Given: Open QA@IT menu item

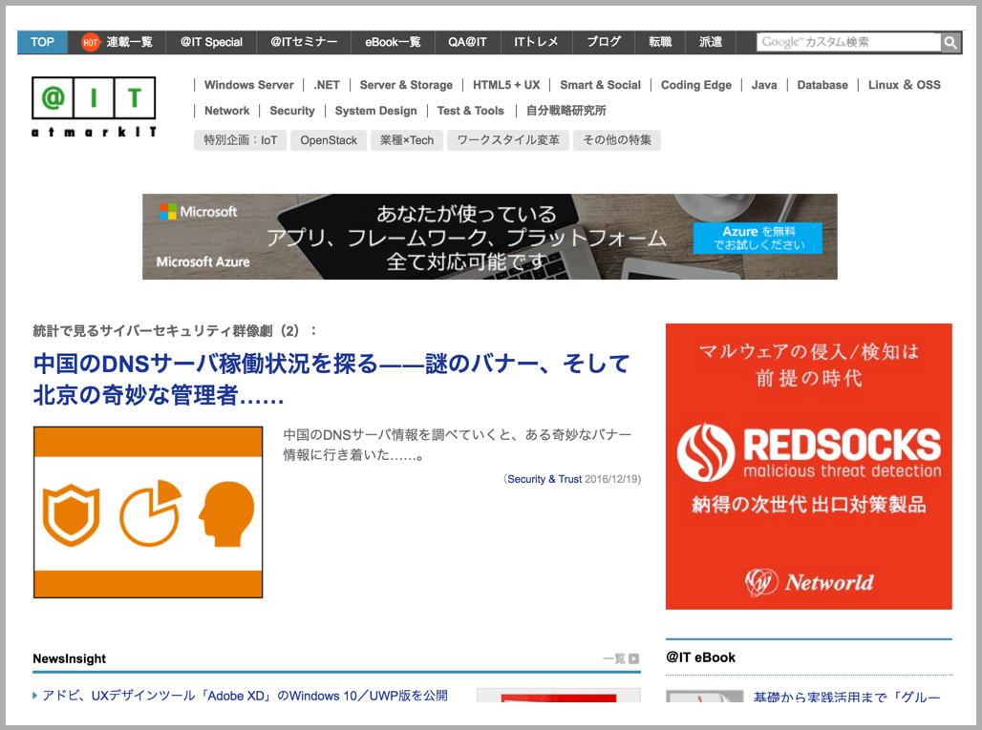Looking at the screenshot, I should [x=467, y=42].
